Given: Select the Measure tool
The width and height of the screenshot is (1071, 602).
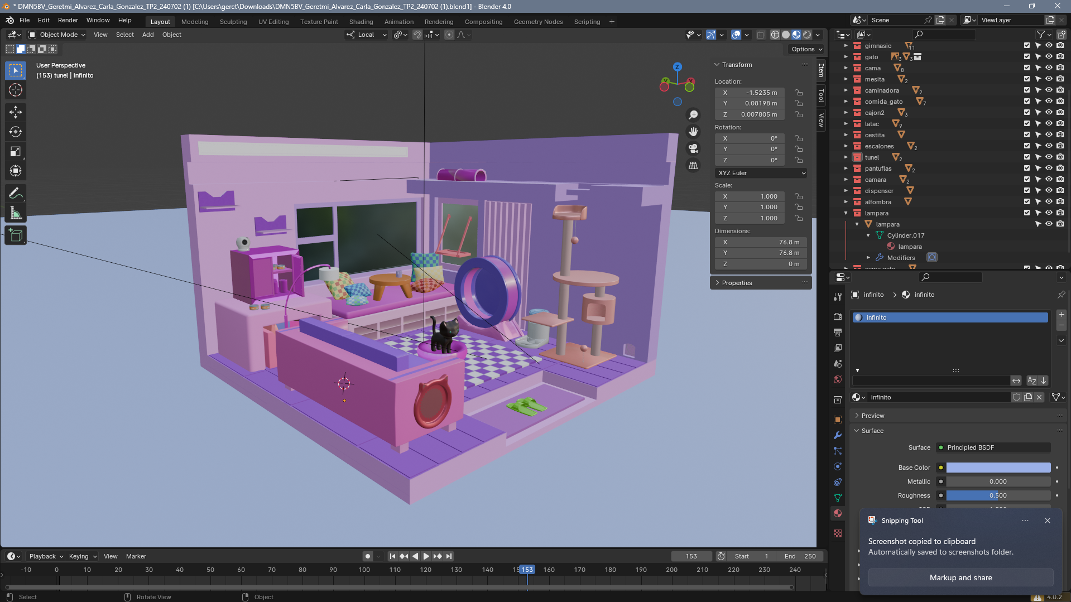Looking at the screenshot, I should [x=16, y=213].
